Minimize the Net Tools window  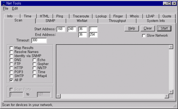point(165,4)
